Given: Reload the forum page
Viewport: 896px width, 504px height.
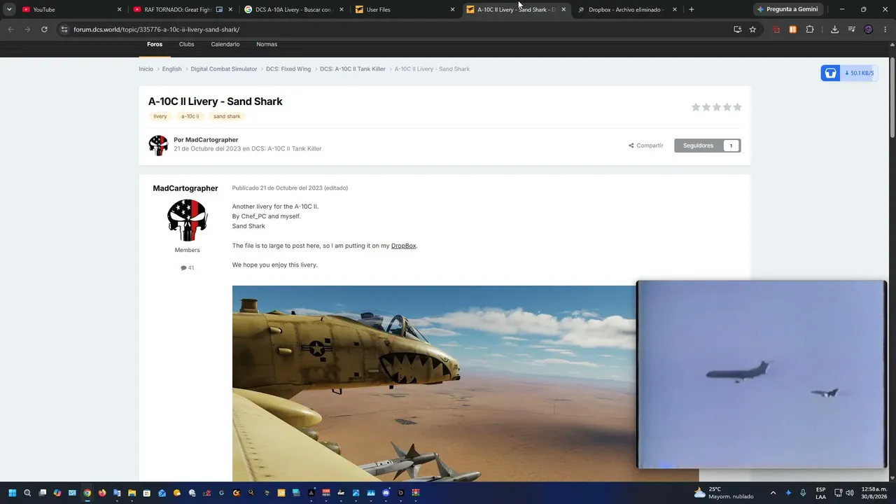Looking at the screenshot, I should (44, 29).
